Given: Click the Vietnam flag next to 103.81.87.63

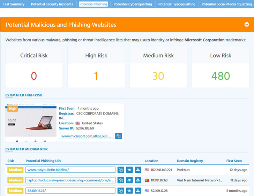Looking at the screenshot, I should coord(147,180).
